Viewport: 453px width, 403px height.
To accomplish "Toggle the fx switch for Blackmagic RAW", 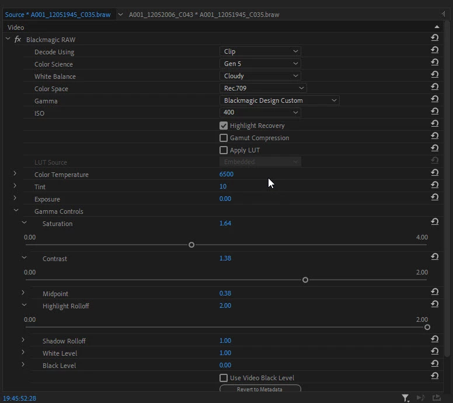I will tap(18, 39).
